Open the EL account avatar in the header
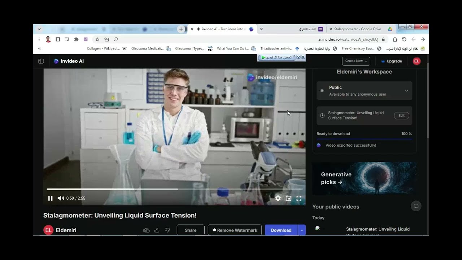This screenshot has height=260, width=462. click(417, 61)
